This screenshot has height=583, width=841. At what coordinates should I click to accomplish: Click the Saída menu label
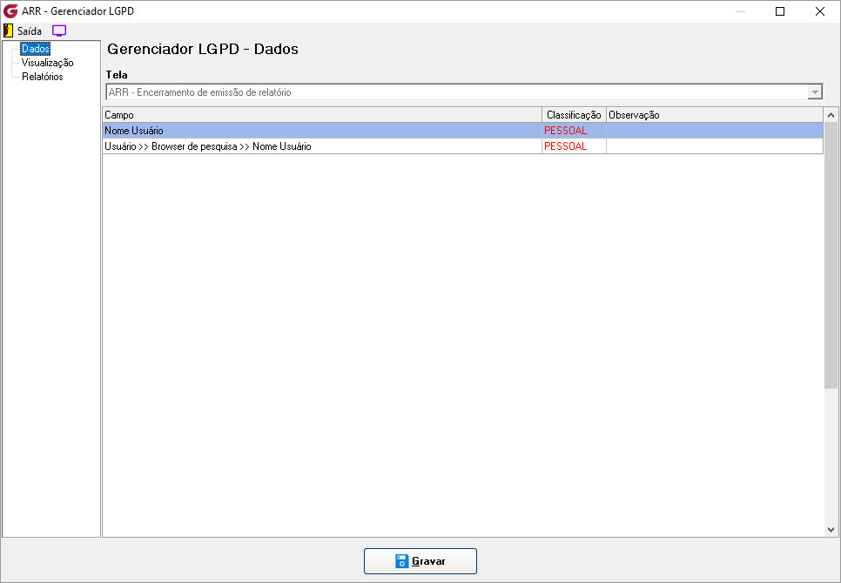tap(30, 31)
